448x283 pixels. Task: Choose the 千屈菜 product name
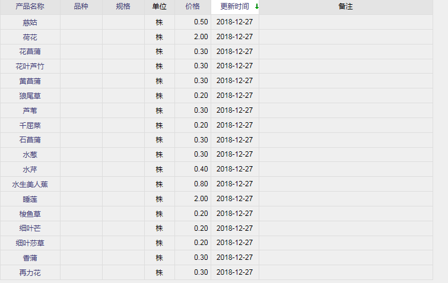(30, 125)
